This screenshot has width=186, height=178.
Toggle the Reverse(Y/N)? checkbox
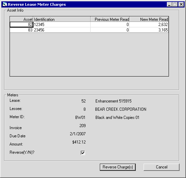tap(83, 153)
